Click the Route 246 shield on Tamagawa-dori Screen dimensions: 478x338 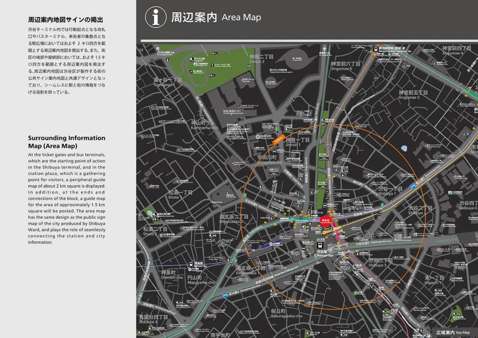[225, 295]
